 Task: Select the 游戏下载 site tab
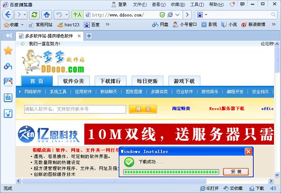tap(184, 81)
